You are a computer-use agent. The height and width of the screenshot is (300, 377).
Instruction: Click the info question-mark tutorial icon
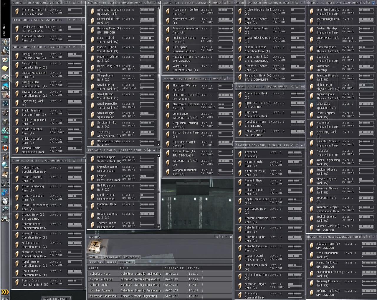point(5,192)
